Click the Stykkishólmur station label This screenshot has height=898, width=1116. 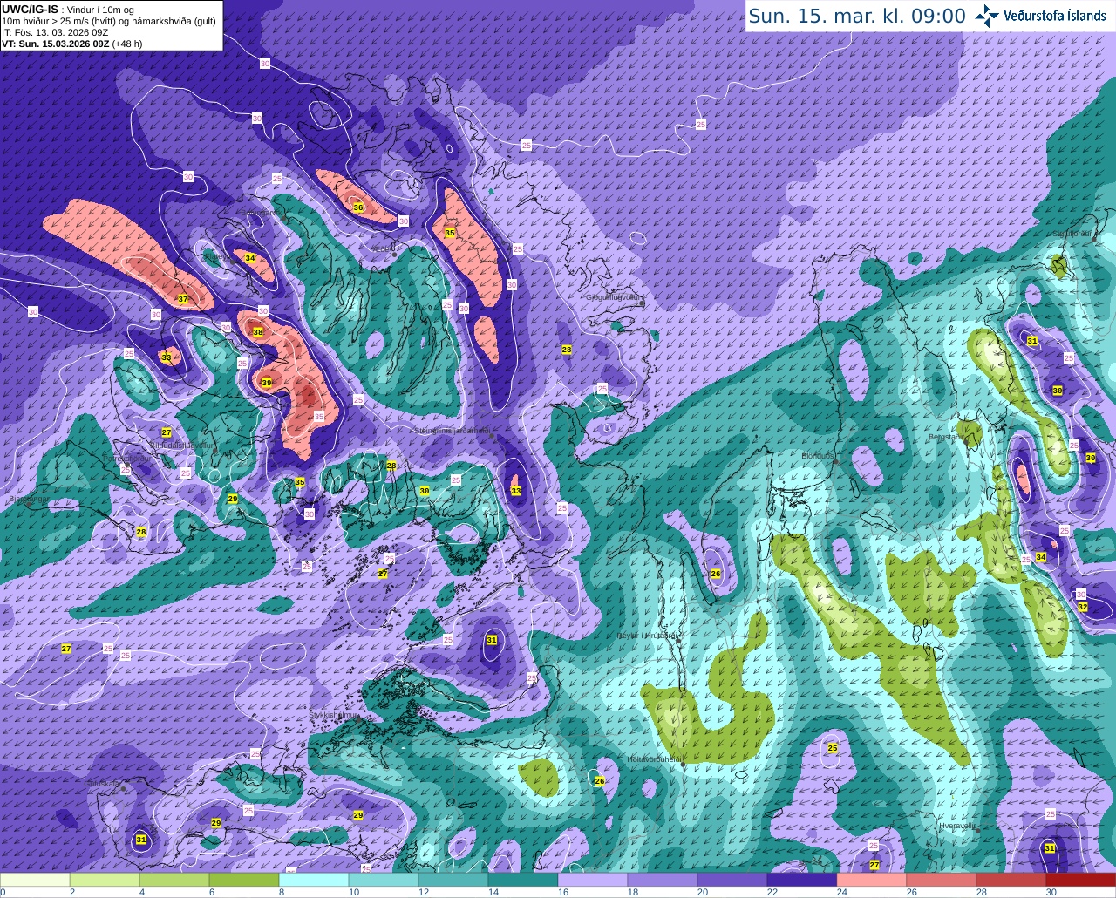tap(334, 714)
